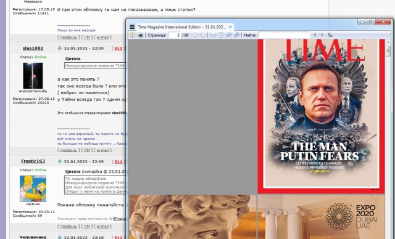Click the Online status under stas1981

40,57
